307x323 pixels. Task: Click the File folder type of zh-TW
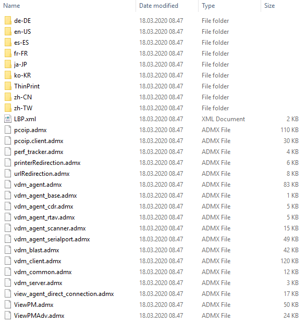point(215,108)
